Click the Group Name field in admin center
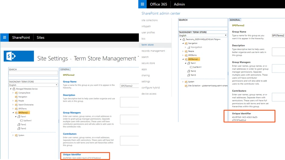The height and width of the screenshot is (160, 285). click(x=278, y=35)
